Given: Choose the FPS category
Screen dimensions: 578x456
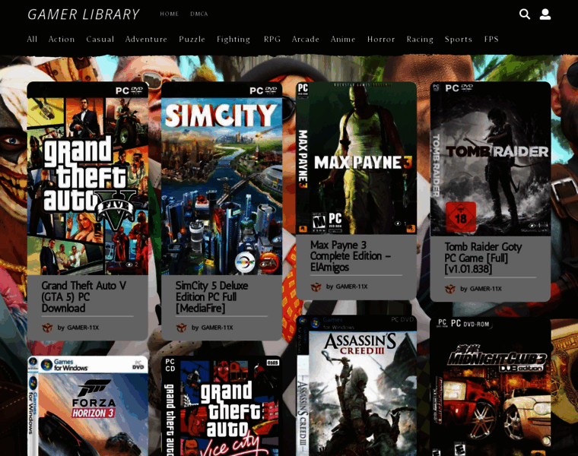Looking at the screenshot, I should point(491,39).
